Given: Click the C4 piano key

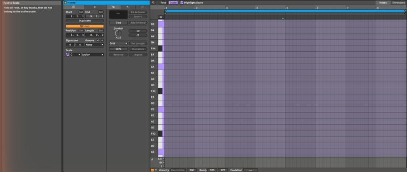Looking at the screenshot, I should (161, 67).
